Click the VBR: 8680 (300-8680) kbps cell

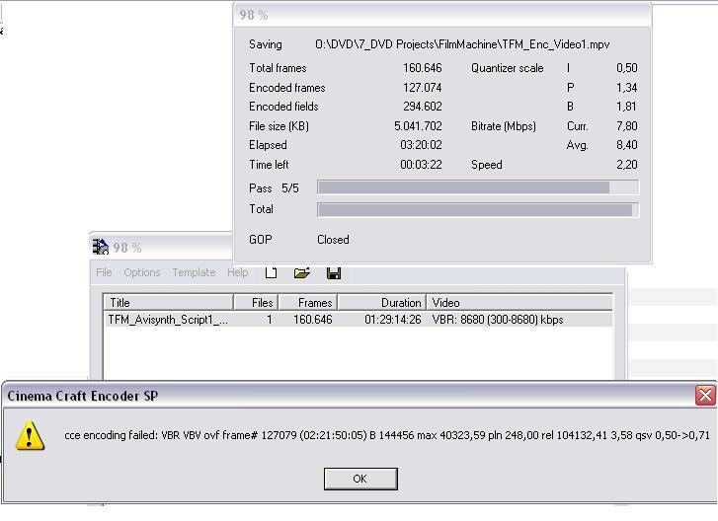pos(498,320)
